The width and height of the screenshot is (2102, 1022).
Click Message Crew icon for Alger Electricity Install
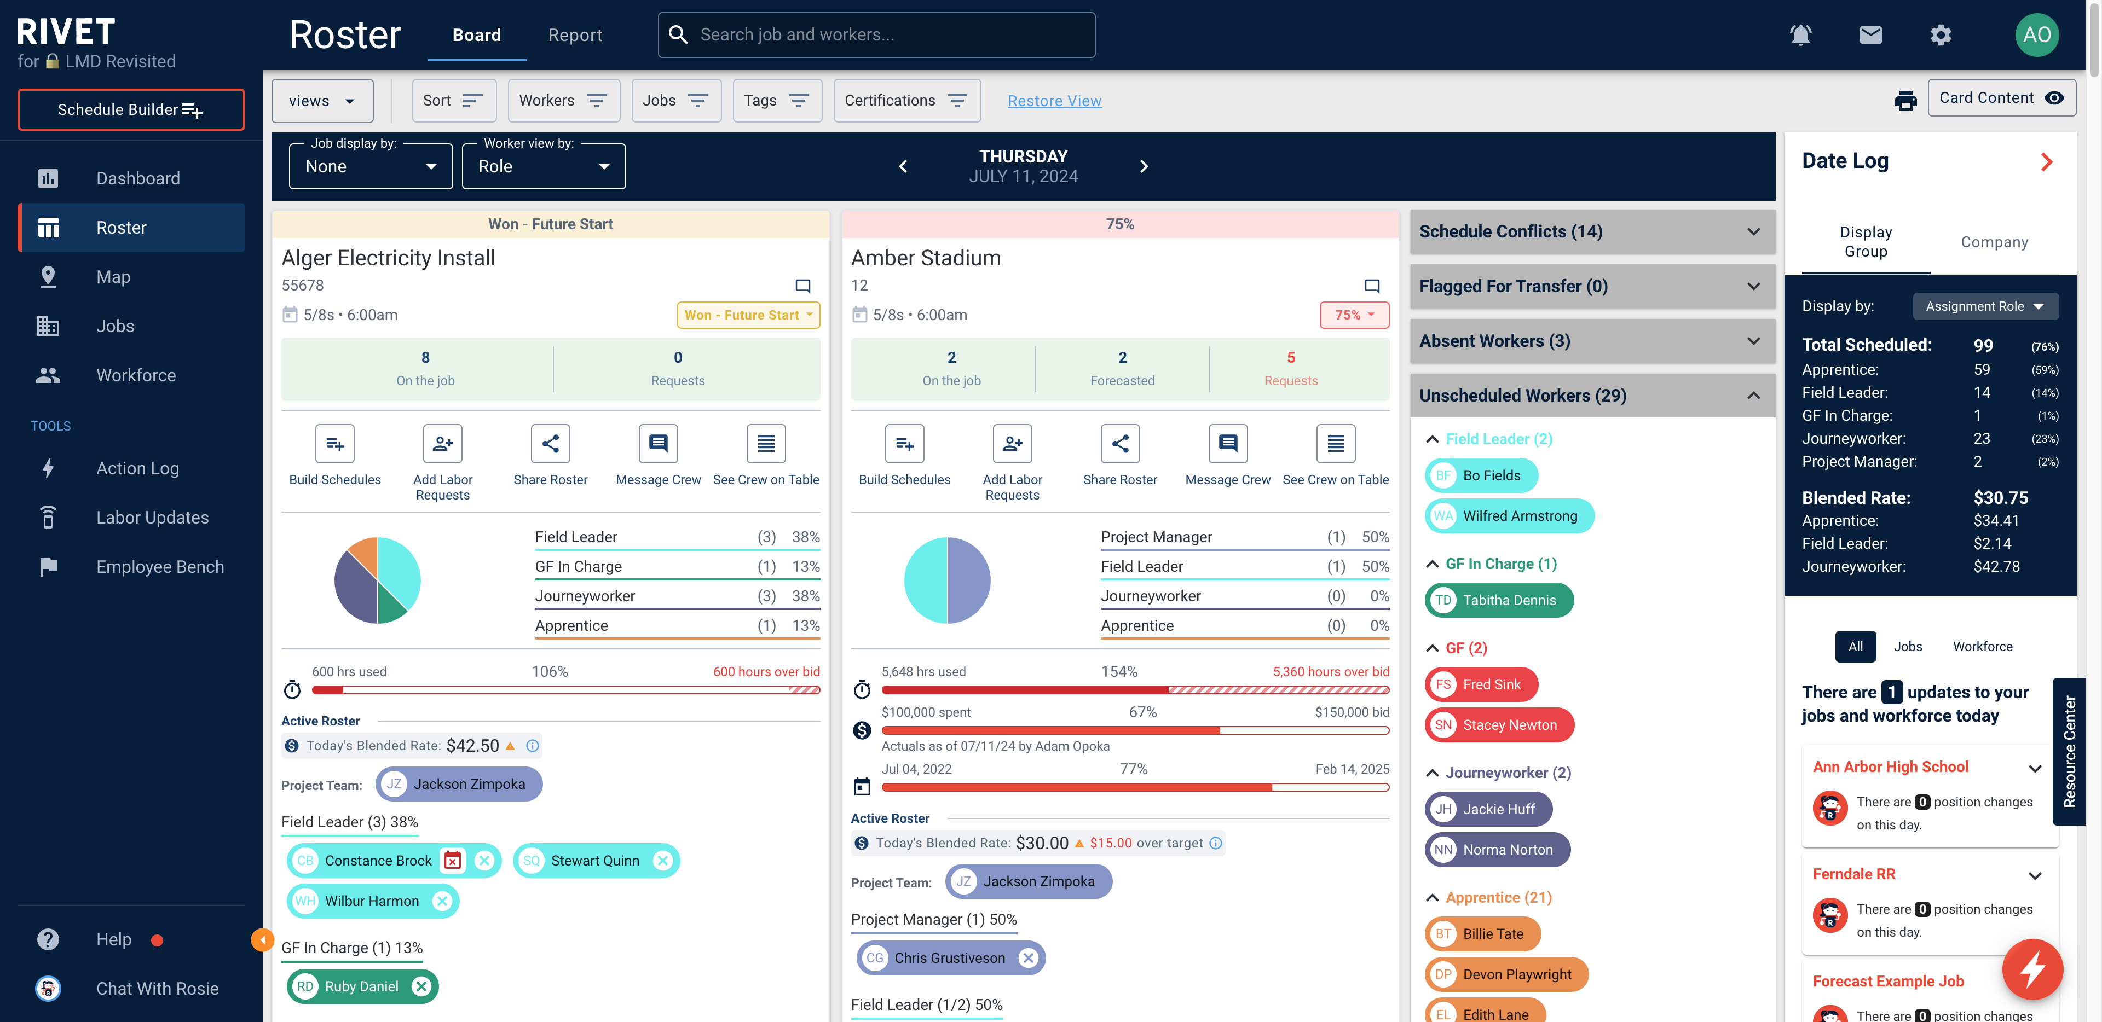657,444
